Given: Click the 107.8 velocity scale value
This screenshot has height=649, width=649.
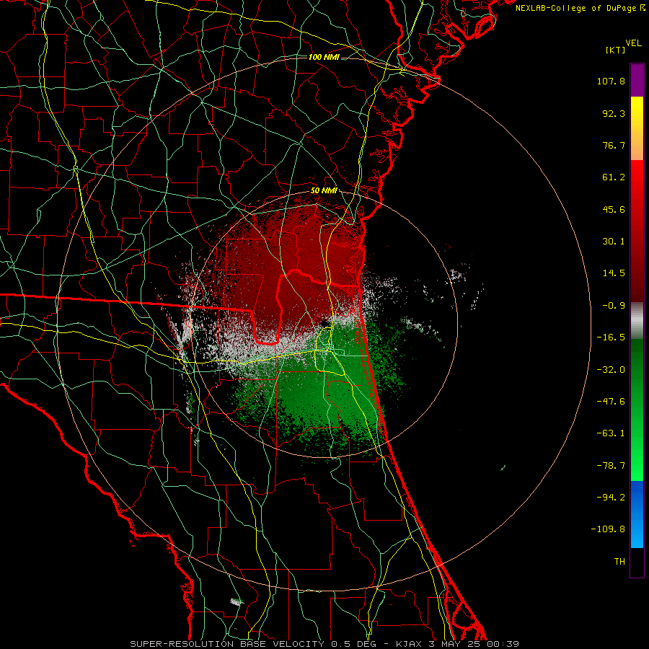Looking at the screenshot, I should pos(611,81).
